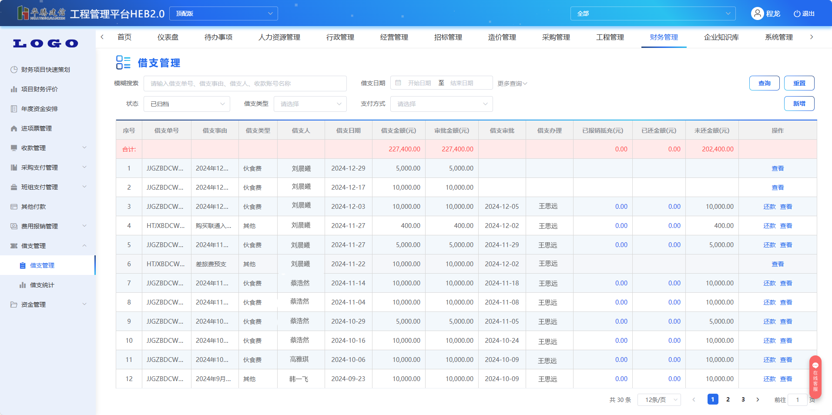Click the 项目财务评价 bar chart icon
Screen dimensions: 832x415
click(14, 89)
